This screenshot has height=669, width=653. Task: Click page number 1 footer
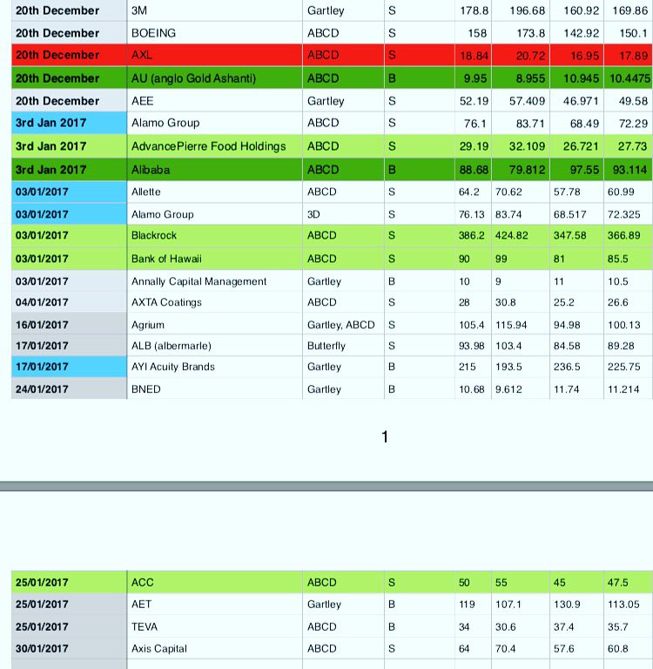(385, 437)
